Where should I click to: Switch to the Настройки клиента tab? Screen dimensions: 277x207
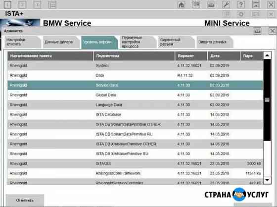pos(23,42)
